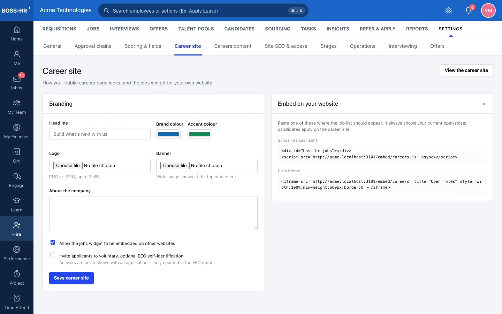Open the Engage chat icon
This screenshot has height=314, width=502.
coord(17,176)
